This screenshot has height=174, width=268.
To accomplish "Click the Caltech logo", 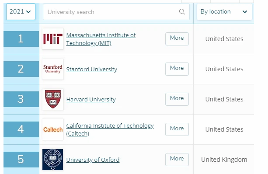I will (52, 129).
